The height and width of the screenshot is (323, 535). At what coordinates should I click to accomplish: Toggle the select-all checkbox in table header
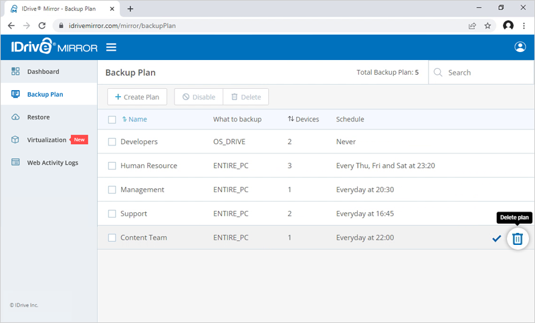point(112,120)
